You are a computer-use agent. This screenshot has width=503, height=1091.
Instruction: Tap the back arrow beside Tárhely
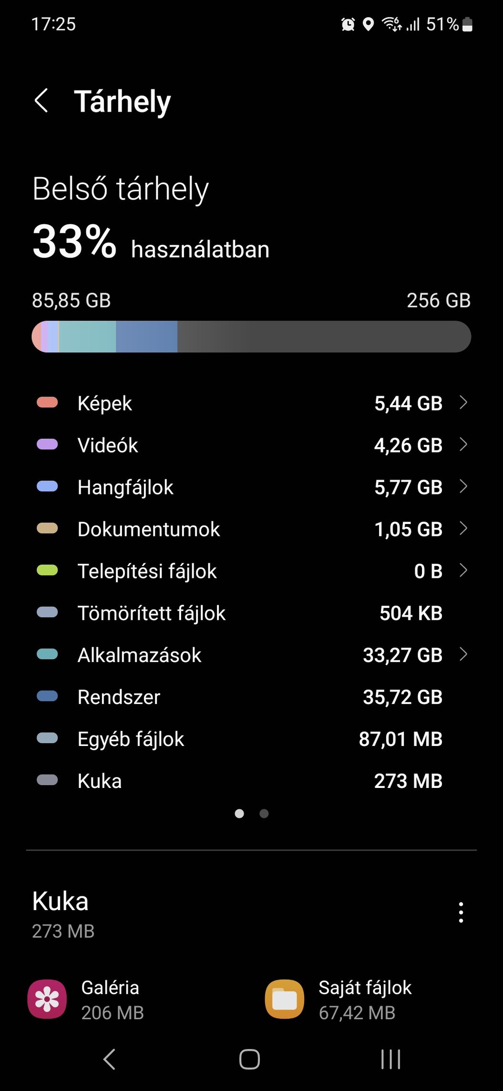coord(41,101)
